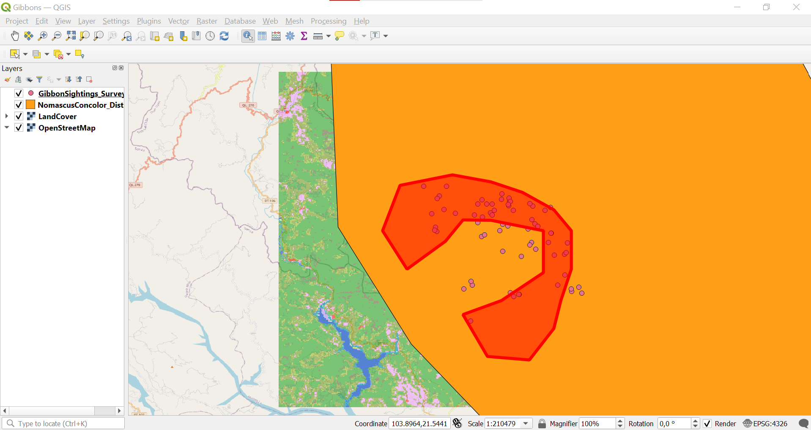This screenshot has height=430, width=811.
Task: Toggle mouse display extents icon near Coordinate
Action: pos(457,423)
